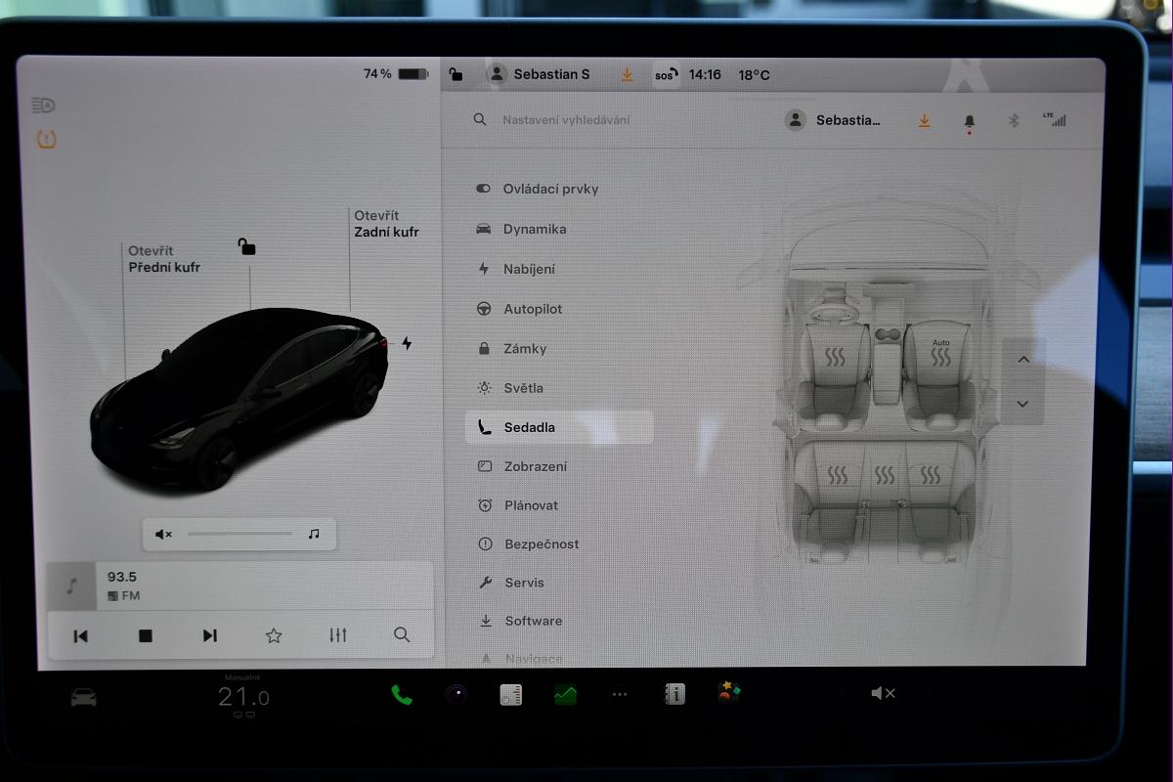Tap the up chevron beside the seats
This screenshot has width=1173, height=782.
click(1023, 360)
